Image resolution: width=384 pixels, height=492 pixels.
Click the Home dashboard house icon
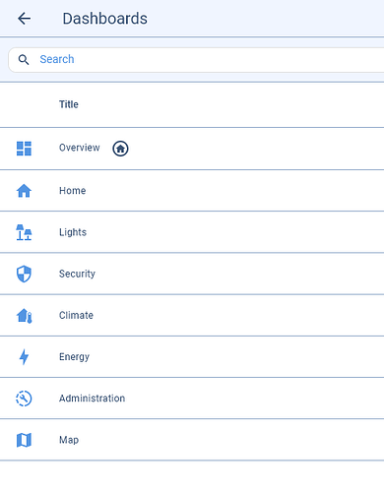[24, 191]
